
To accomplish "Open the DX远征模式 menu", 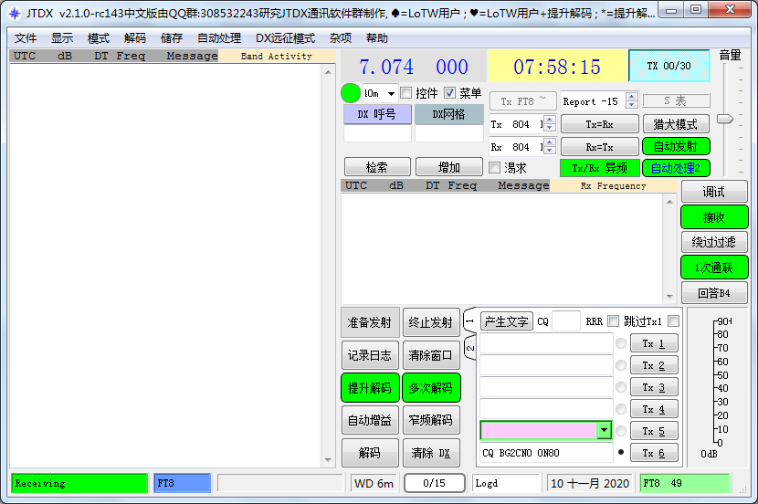I will 285,38.
